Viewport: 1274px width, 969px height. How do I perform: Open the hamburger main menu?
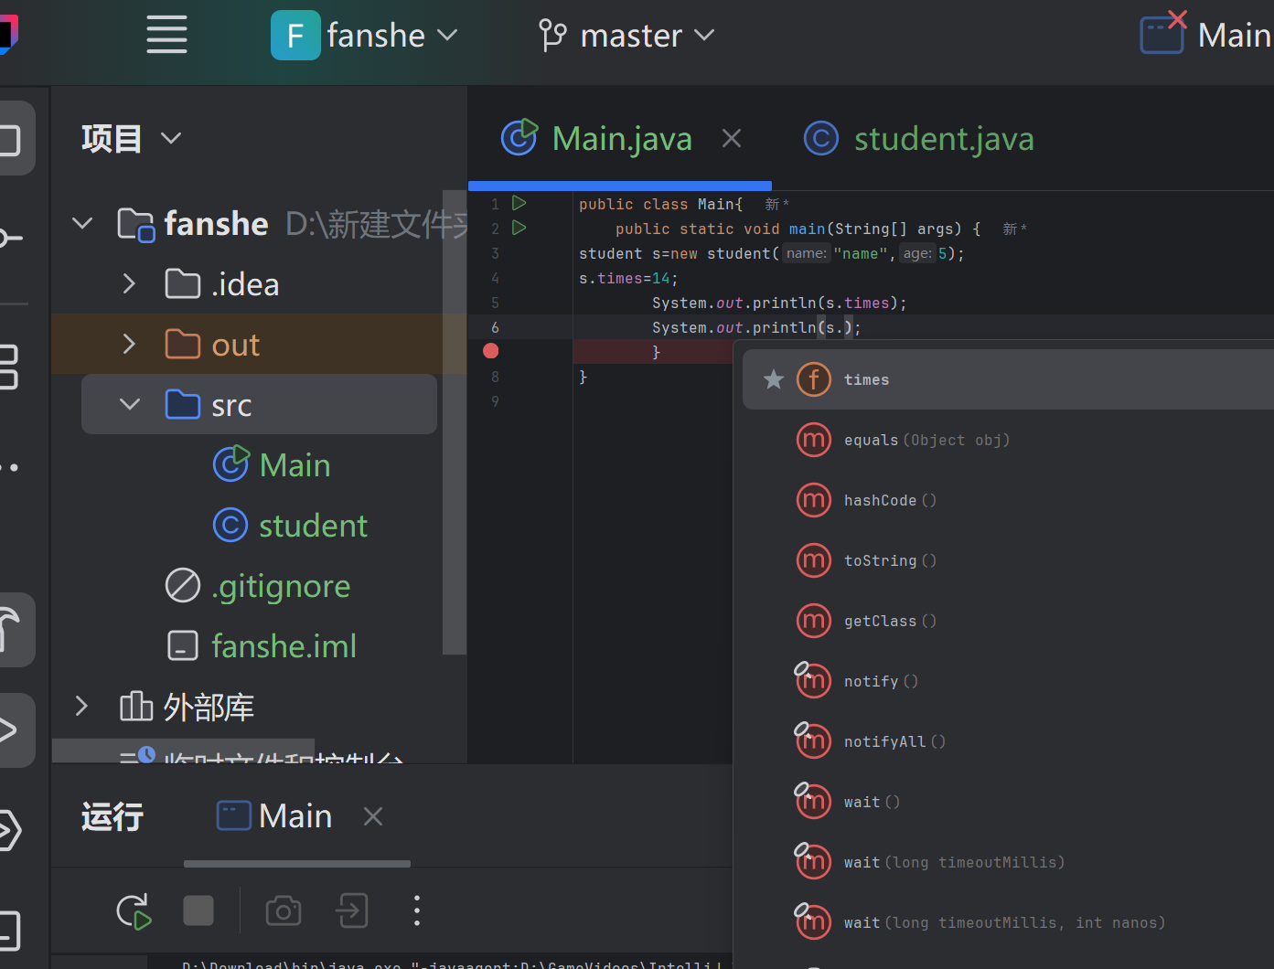coord(166,34)
